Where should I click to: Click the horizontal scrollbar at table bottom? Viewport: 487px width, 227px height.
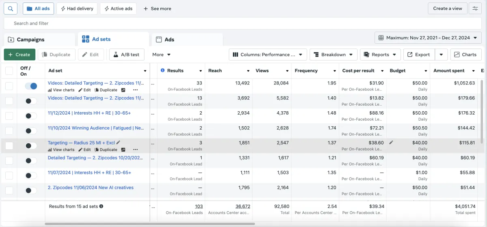pos(149,224)
